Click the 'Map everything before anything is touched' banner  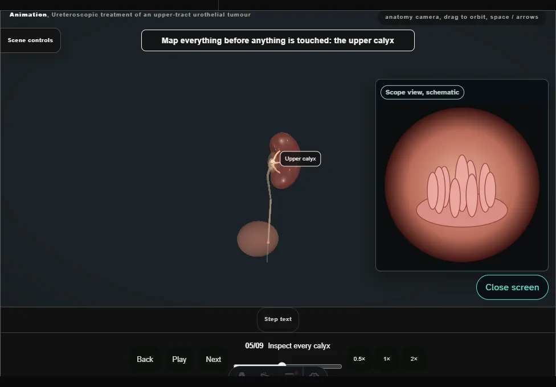coord(278,40)
